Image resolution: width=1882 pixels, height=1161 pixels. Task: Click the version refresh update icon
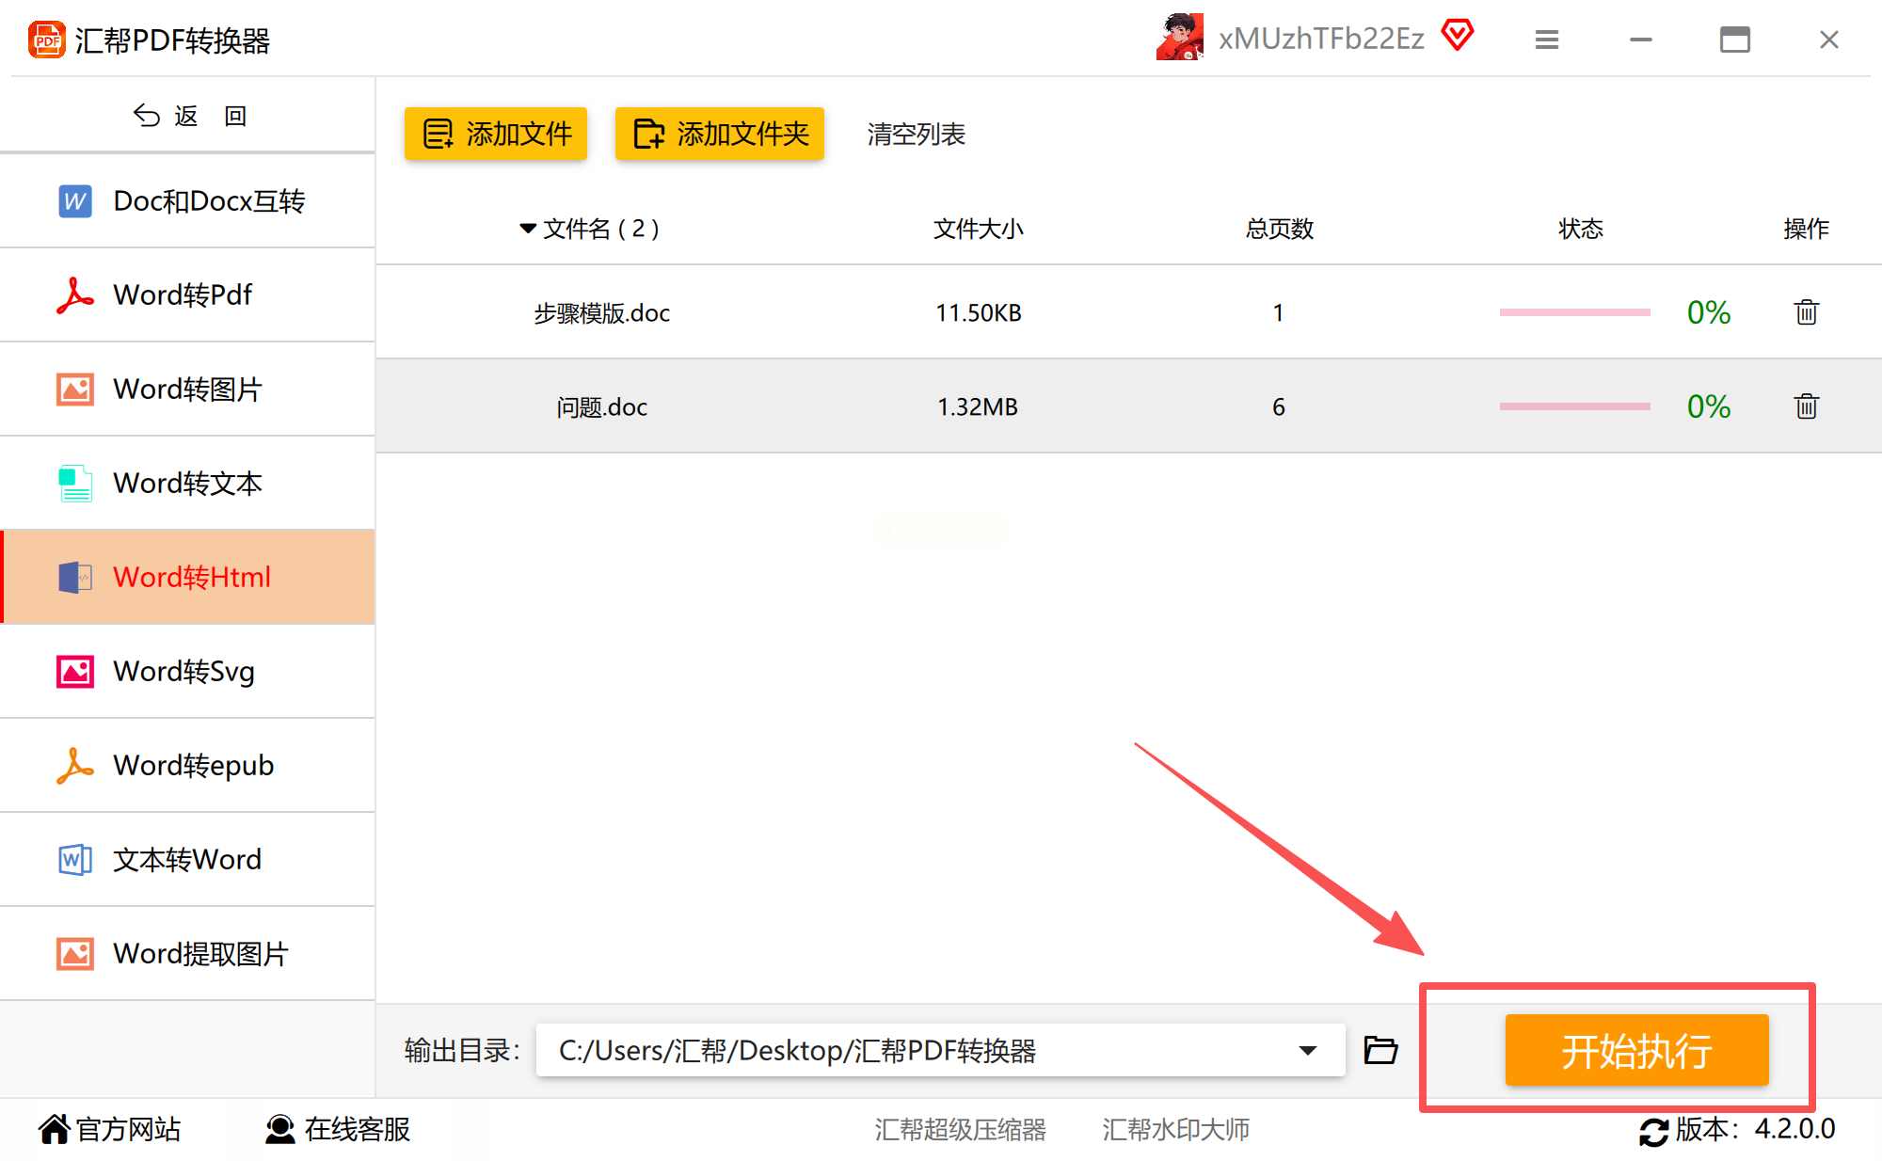[1653, 1130]
